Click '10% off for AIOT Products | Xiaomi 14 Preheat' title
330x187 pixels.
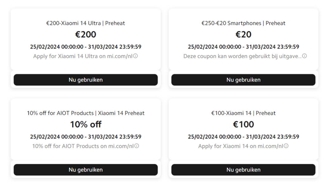click(85, 113)
